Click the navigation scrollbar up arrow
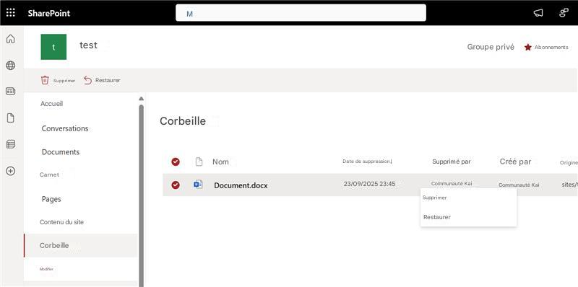The width and height of the screenshot is (578, 287). pos(141,98)
